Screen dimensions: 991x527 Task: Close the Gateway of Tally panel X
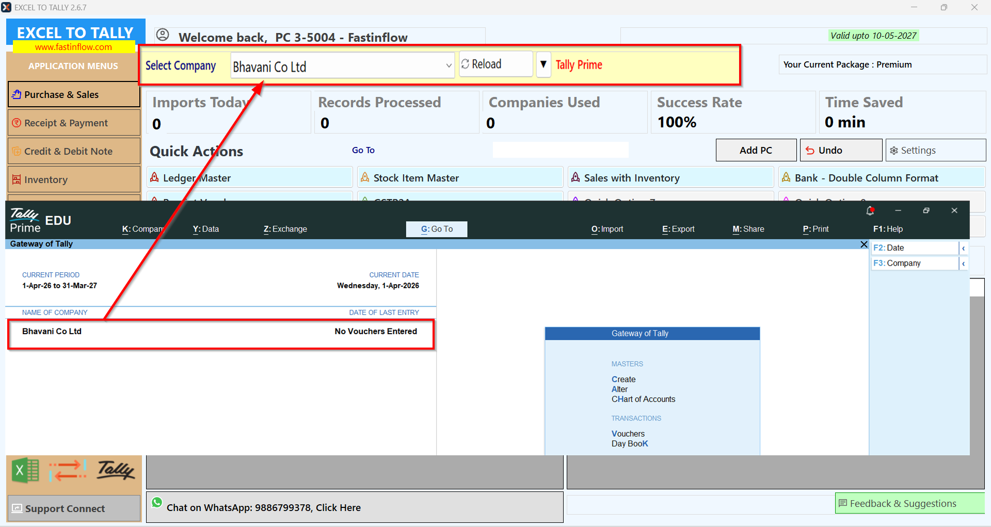[x=864, y=244]
